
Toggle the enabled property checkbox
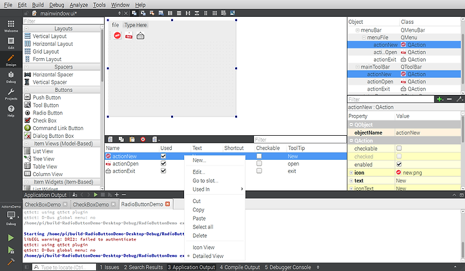(399, 164)
